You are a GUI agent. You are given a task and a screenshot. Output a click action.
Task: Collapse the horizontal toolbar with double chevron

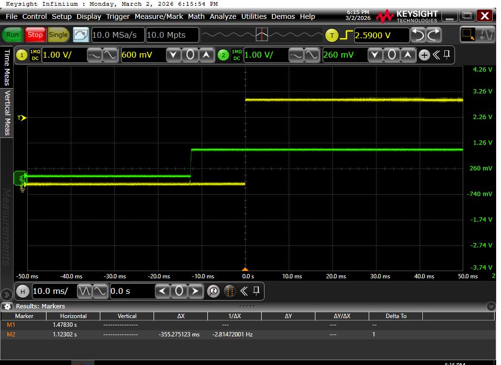[244, 291]
